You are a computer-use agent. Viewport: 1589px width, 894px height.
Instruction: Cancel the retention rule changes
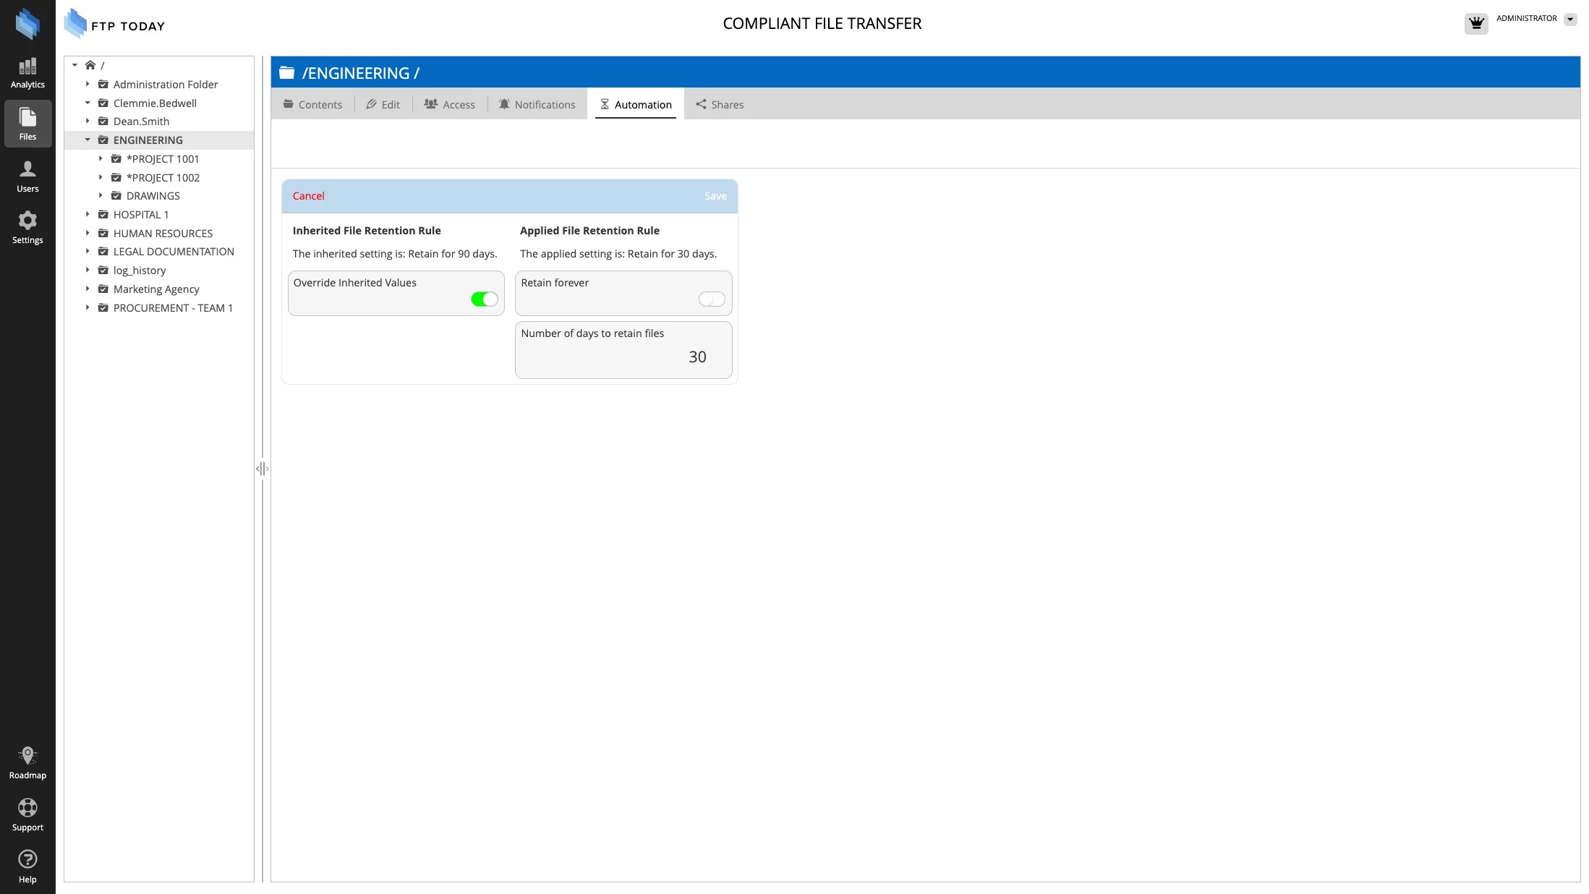click(x=308, y=196)
